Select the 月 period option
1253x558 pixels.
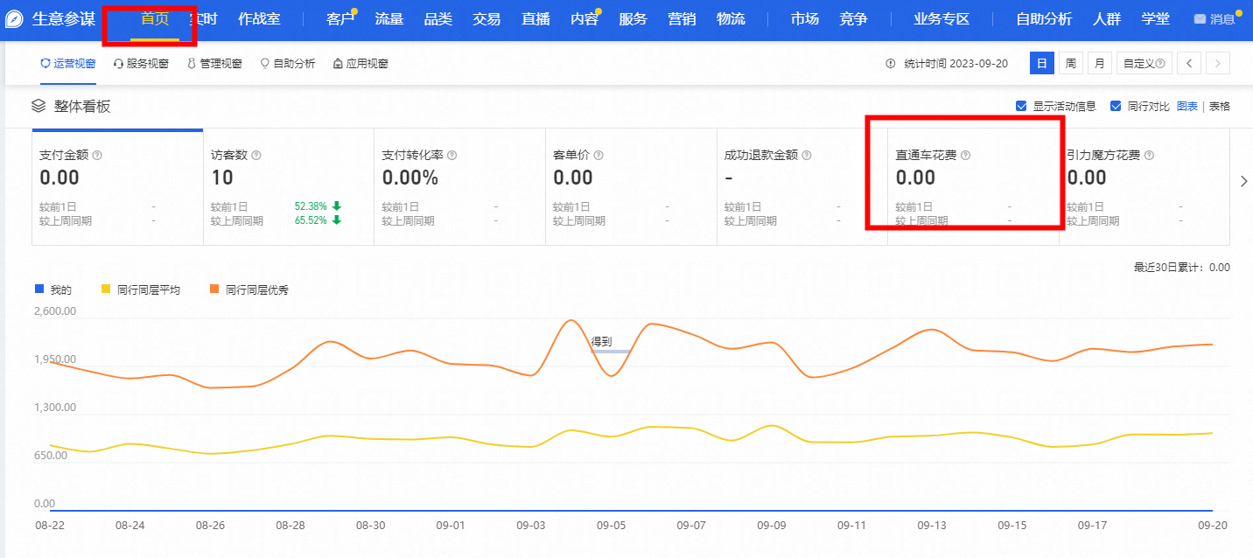1099,63
